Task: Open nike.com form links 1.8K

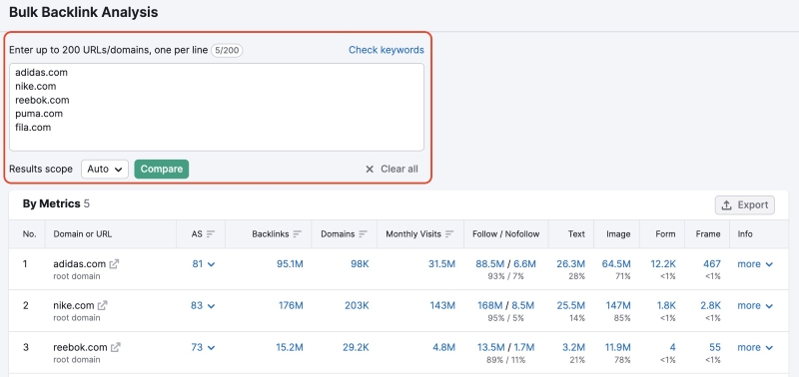Action: pyautogui.click(x=666, y=306)
